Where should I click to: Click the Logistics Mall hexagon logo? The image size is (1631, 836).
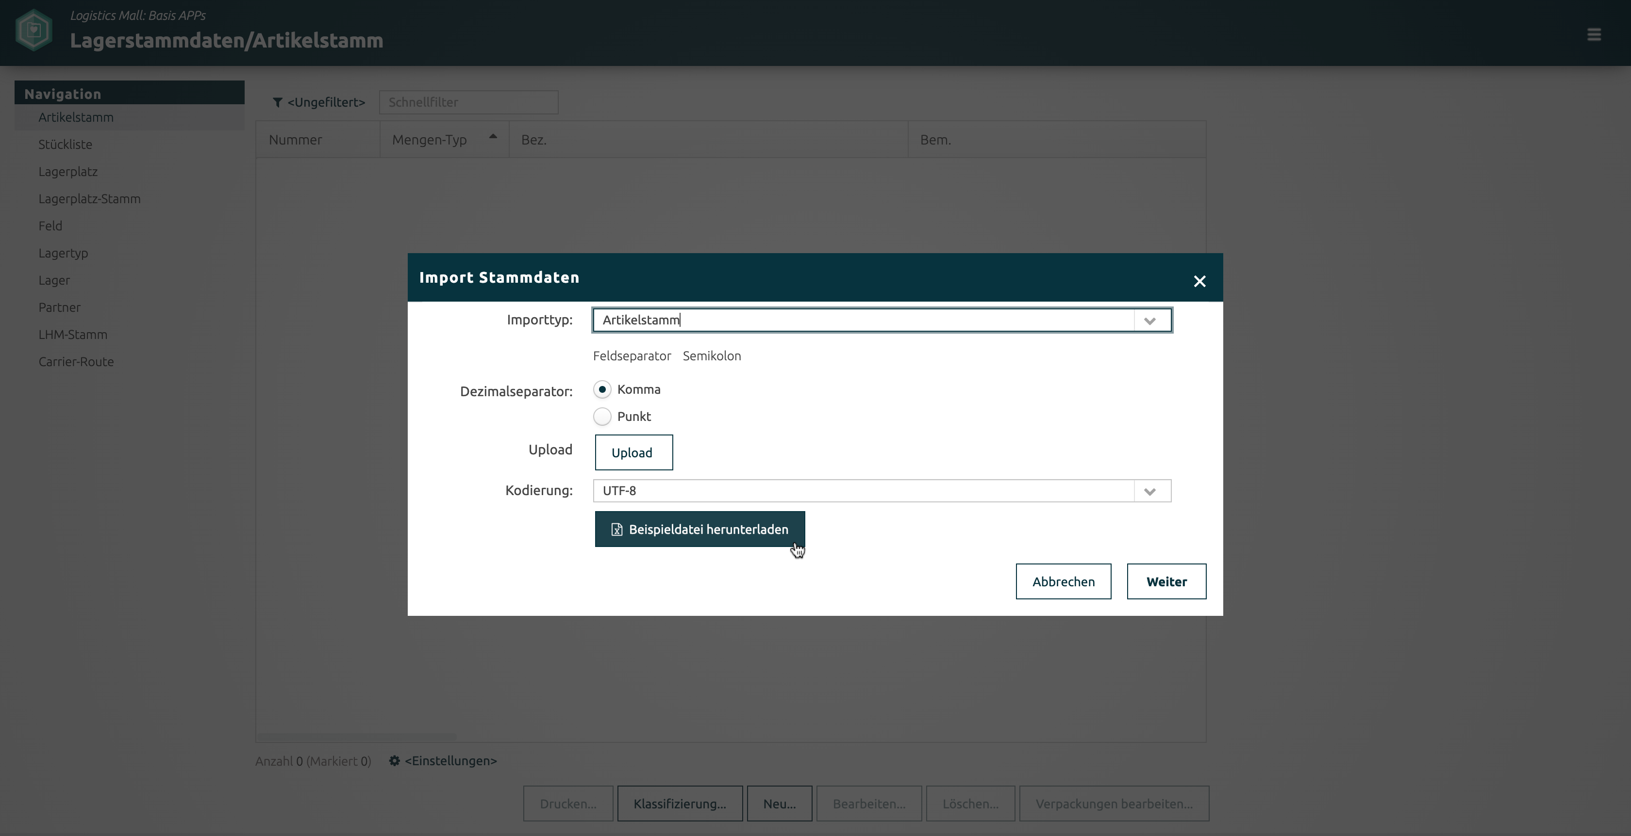(33, 30)
